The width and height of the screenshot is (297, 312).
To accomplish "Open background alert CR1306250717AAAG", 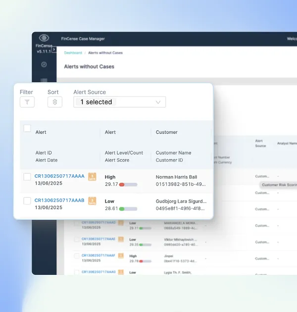I will pyautogui.click(x=99, y=272).
